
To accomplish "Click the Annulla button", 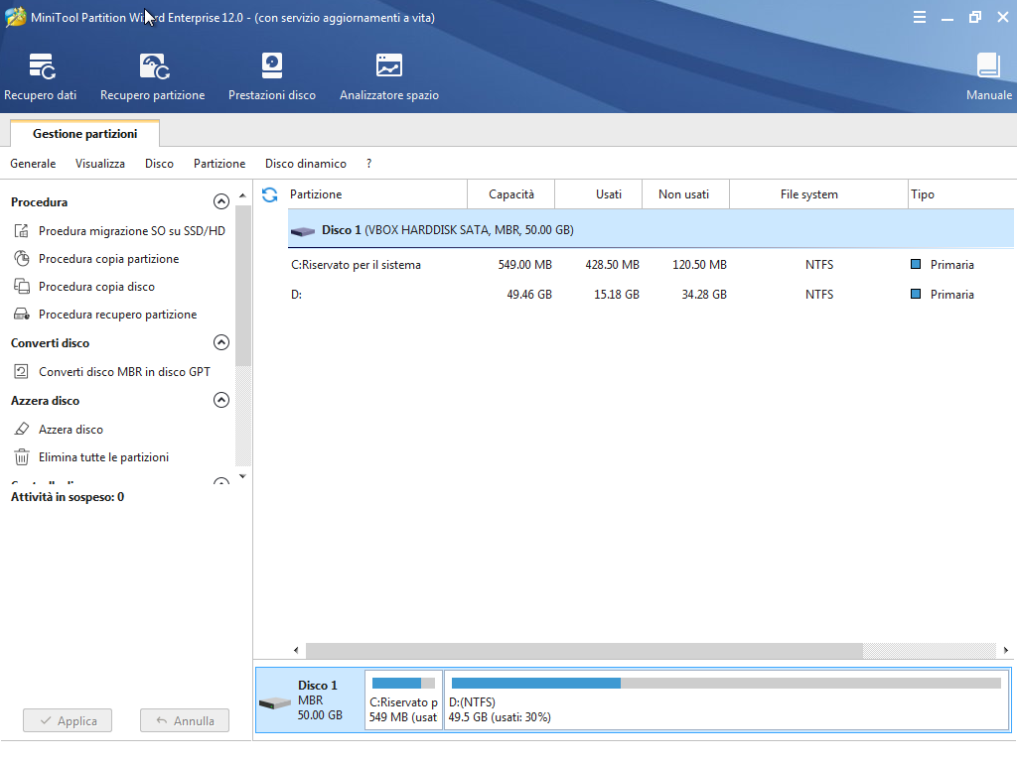I will (184, 720).
